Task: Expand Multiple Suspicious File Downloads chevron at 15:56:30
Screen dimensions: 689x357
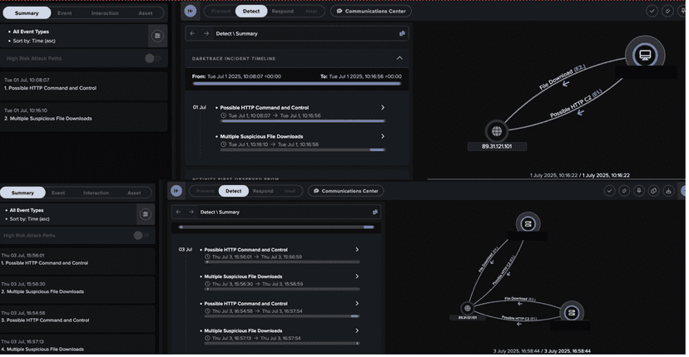Action: (357, 276)
